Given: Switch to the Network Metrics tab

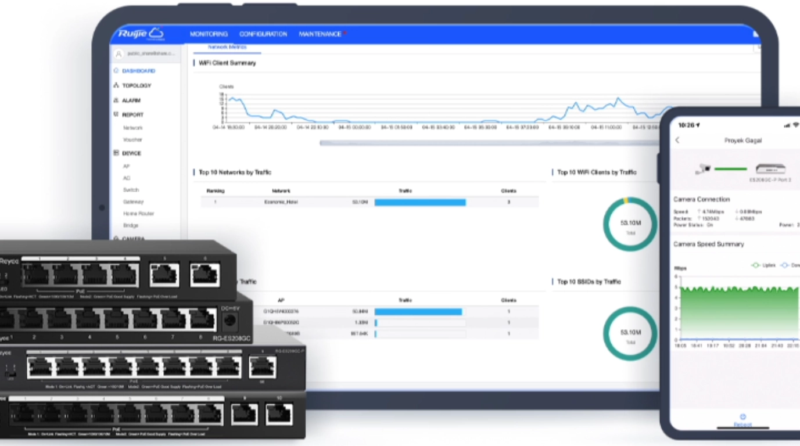Looking at the screenshot, I should click(x=227, y=47).
